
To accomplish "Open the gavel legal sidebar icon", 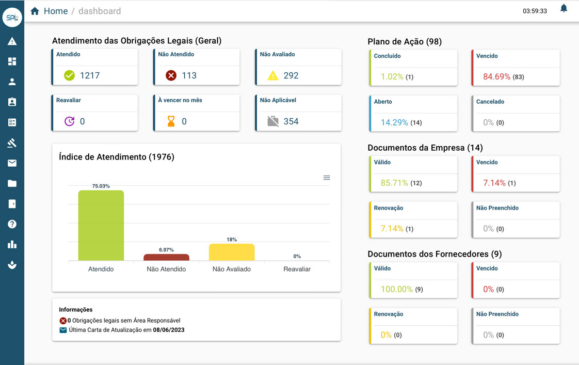I will (12, 142).
